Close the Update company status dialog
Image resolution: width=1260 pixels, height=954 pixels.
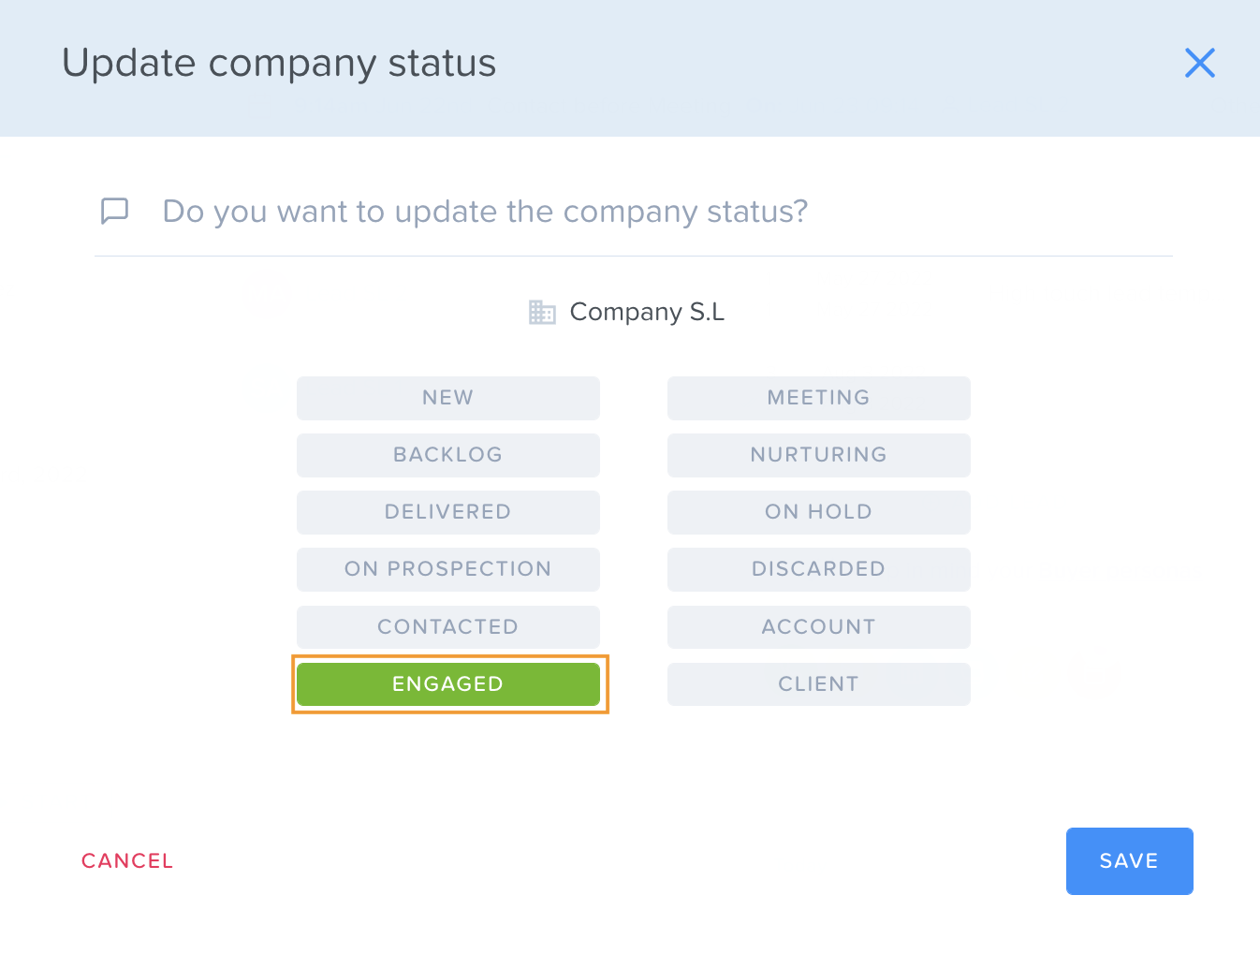coord(1199,63)
